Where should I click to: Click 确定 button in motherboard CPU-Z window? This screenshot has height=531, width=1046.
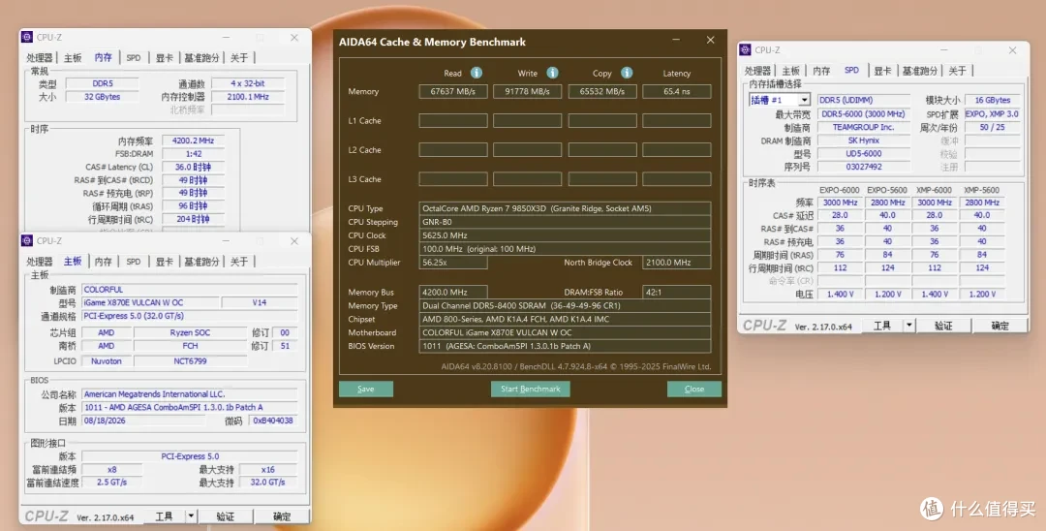pyautogui.click(x=282, y=516)
